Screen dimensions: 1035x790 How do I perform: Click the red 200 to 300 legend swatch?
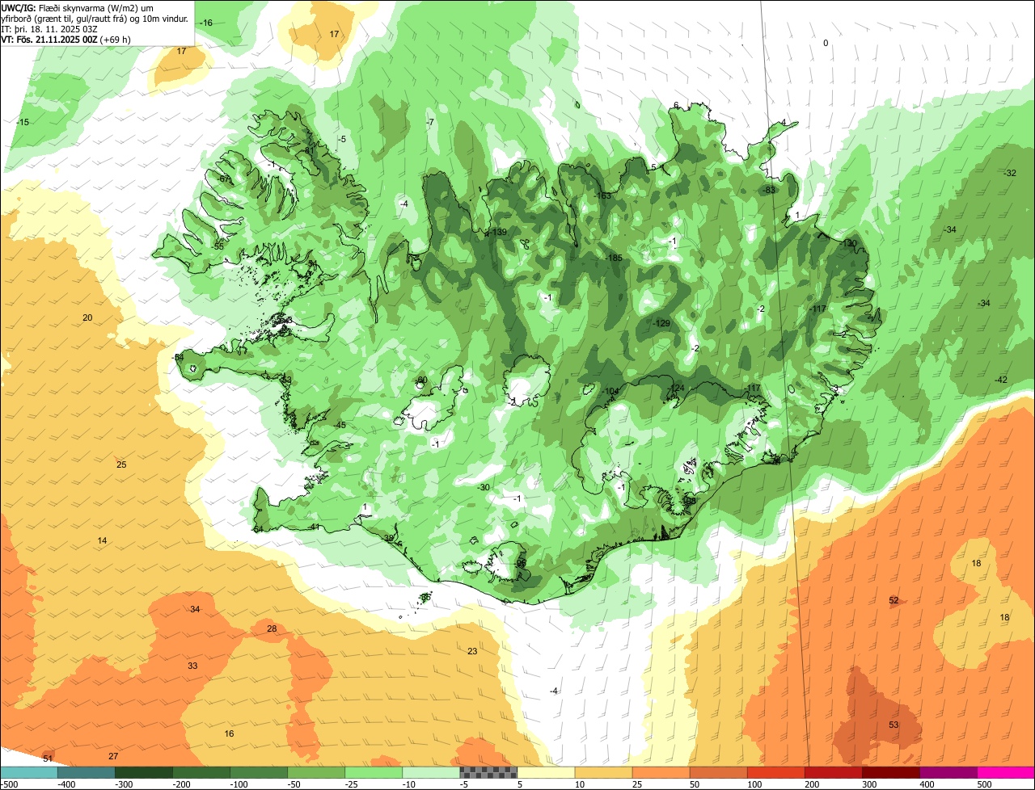833,772
